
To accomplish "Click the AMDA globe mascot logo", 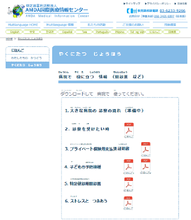I will (16, 11).
